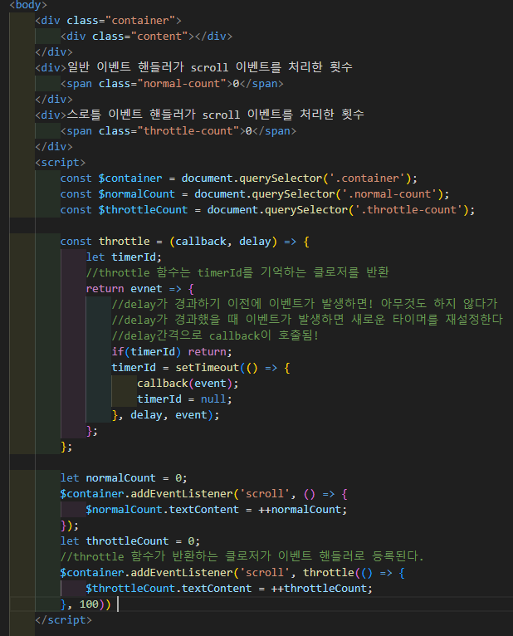Click the const throttle arrow function line

(x=185, y=242)
